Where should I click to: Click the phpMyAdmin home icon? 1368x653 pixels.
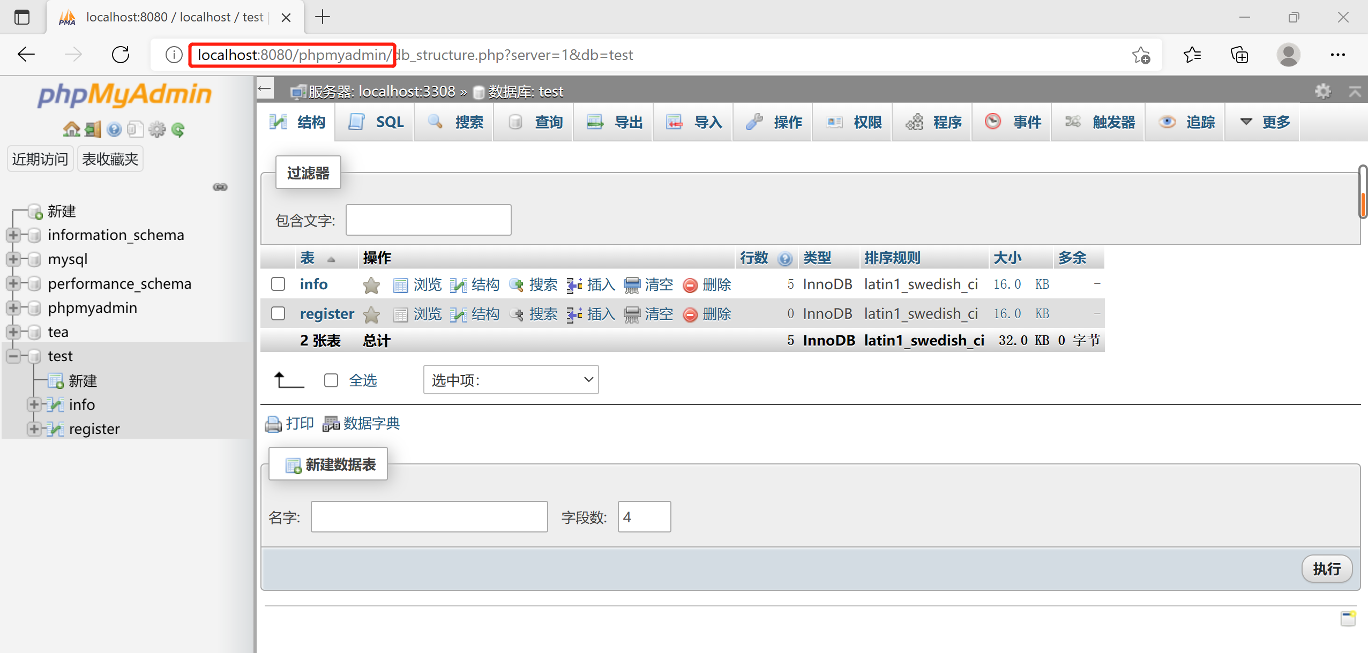pos(71,129)
